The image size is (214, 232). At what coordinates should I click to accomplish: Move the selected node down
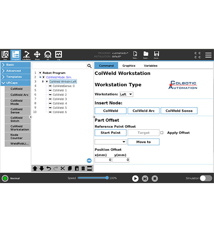pyautogui.click(x=42, y=168)
